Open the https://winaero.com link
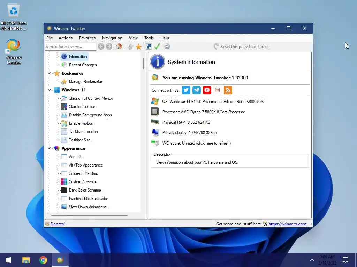 (x=287, y=224)
